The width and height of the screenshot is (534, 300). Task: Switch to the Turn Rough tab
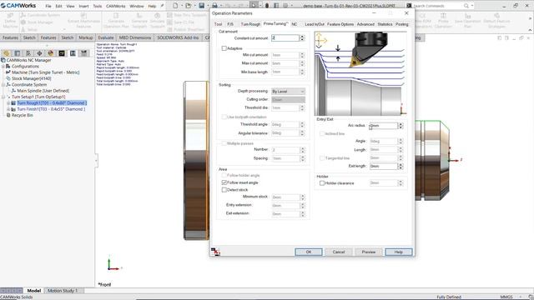[250, 24]
